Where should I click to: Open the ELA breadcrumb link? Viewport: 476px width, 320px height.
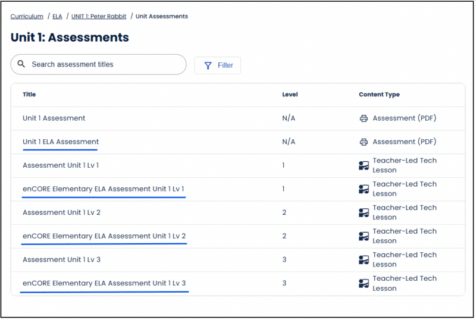[57, 17]
